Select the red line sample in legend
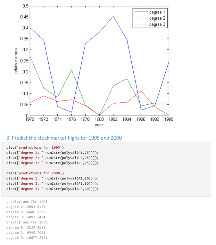This screenshot has width=216, height=245. click(x=141, y=24)
